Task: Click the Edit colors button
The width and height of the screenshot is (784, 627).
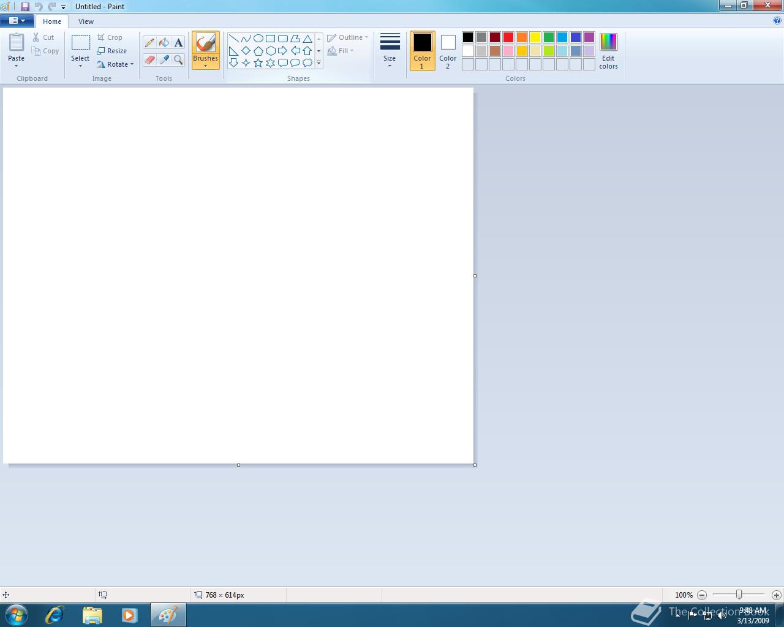Action: coord(608,51)
